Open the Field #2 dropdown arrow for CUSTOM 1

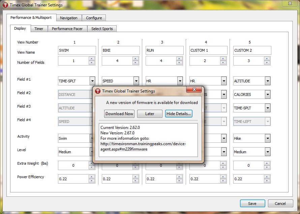pyautogui.click(x=224, y=95)
